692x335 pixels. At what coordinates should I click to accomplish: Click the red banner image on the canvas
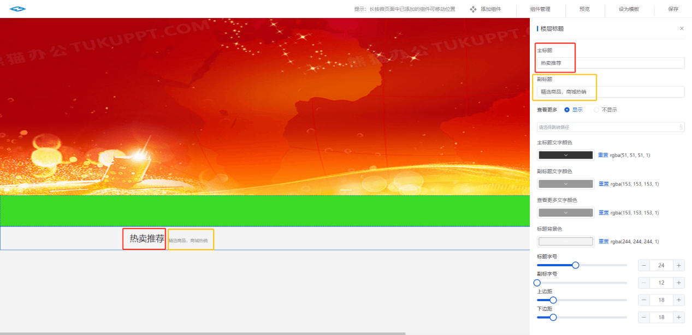point(265,106)
